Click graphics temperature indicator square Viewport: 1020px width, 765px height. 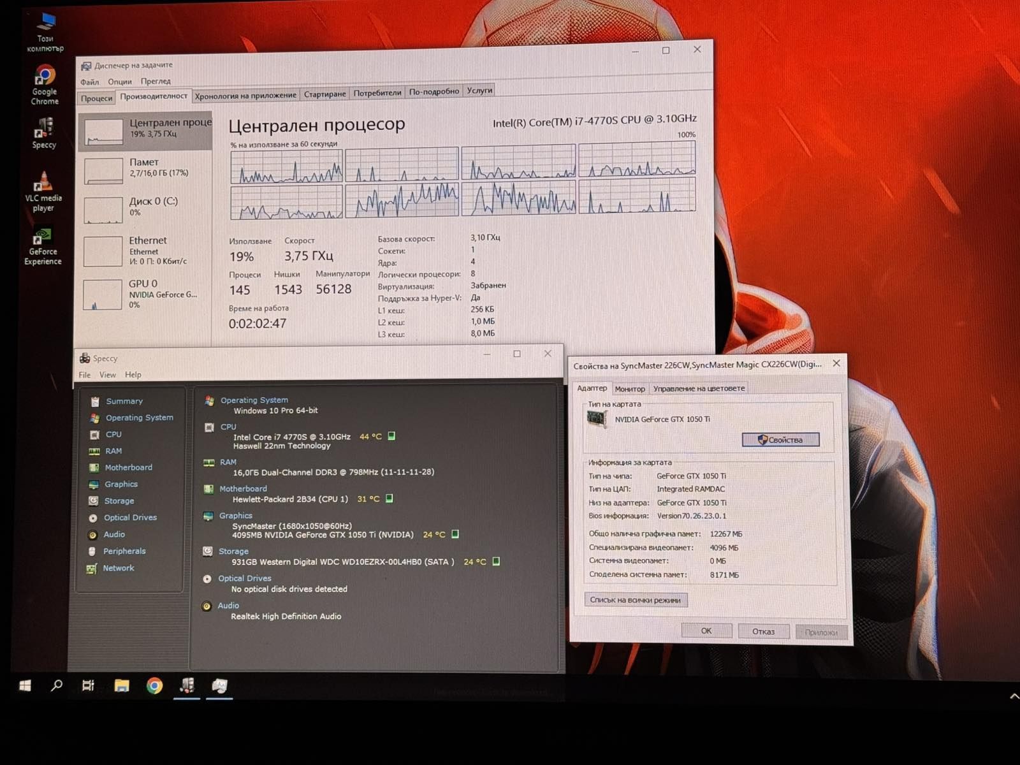pos(455,534)
